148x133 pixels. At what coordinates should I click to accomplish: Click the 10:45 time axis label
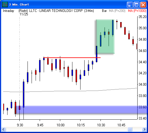tap(121, 125)
